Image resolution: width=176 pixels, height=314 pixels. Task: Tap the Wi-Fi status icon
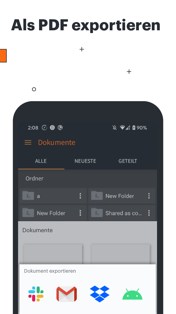tap(122, 128)
